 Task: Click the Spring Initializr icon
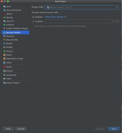point(4,33)
